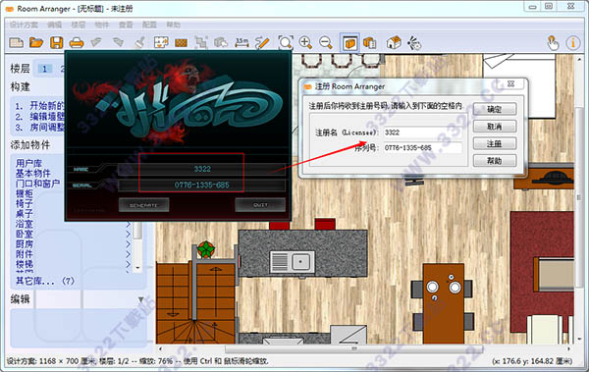Click the horizontal scrollbar under the floor plan
Image resolution: width=589 pixels, height=372 pixels.
pyautogui.click(x=353, y=348)
